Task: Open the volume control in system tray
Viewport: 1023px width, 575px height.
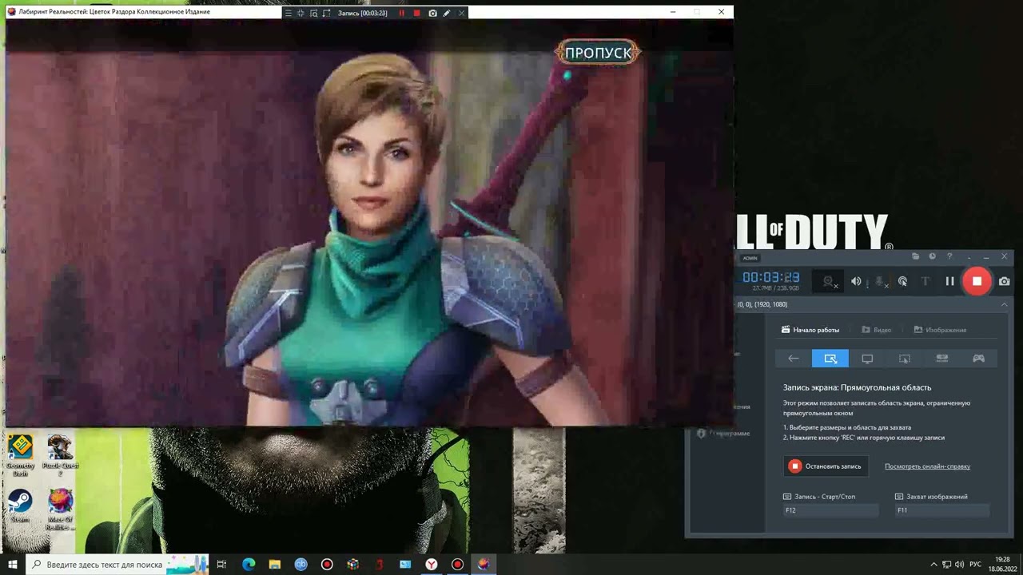Action: tap(959, 565)
